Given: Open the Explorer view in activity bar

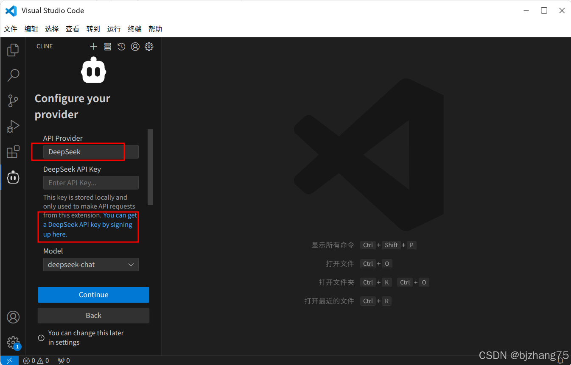Looking at the screenshot, I should click(x=13, y=50).
